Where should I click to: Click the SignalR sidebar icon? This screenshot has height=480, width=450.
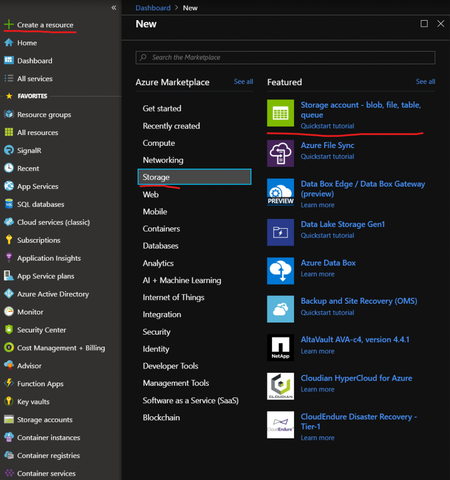[x=8, y=150]
